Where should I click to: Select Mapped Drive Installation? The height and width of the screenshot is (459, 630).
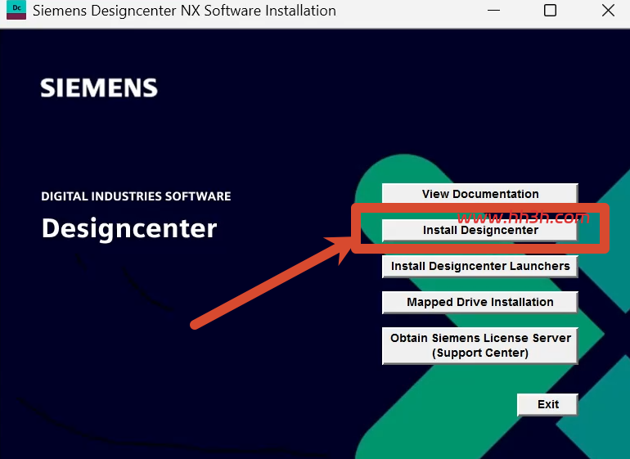point(480,302)
